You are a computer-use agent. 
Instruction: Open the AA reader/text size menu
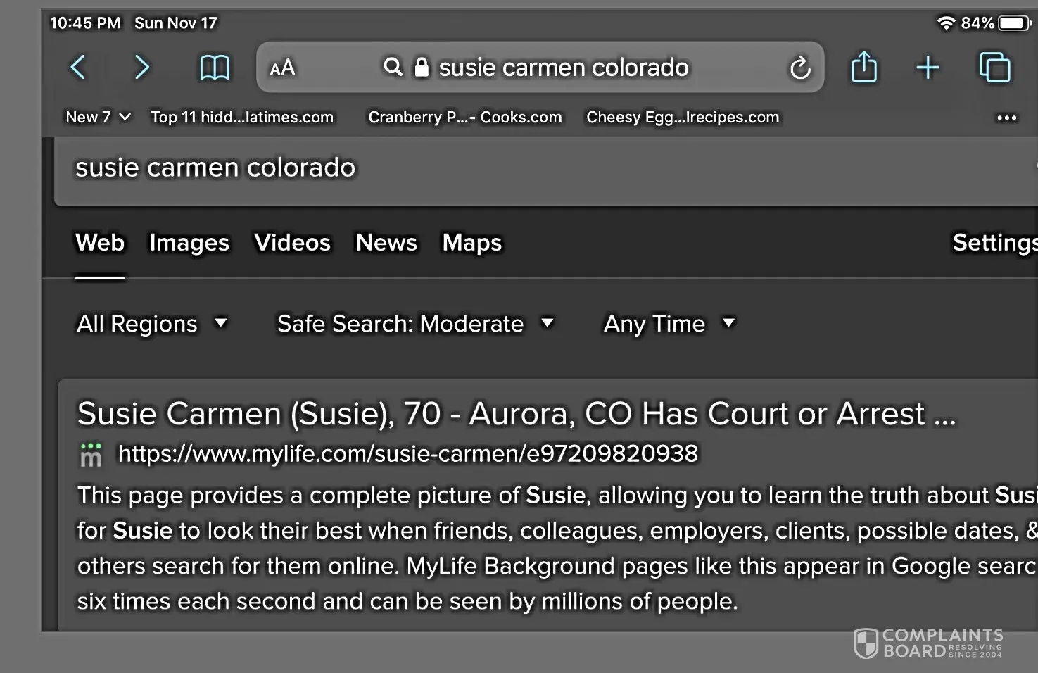click(x=283, y=68)
